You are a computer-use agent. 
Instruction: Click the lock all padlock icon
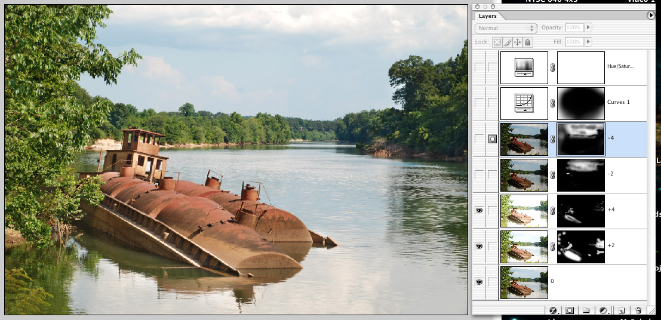tap(528, 42)
